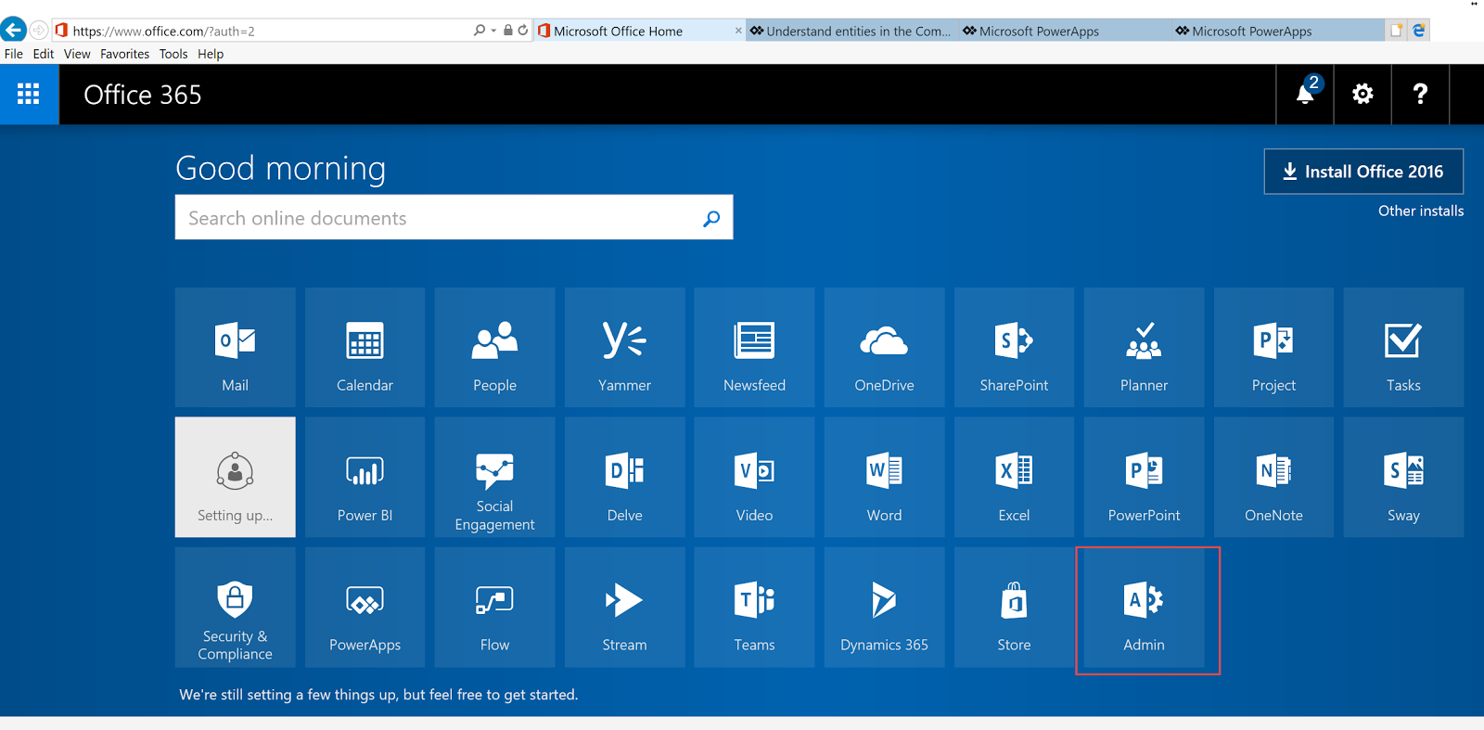Open the Teams tile
Image resolution: width=1484 pixels, height=730 pixels.
pos(754,607)
